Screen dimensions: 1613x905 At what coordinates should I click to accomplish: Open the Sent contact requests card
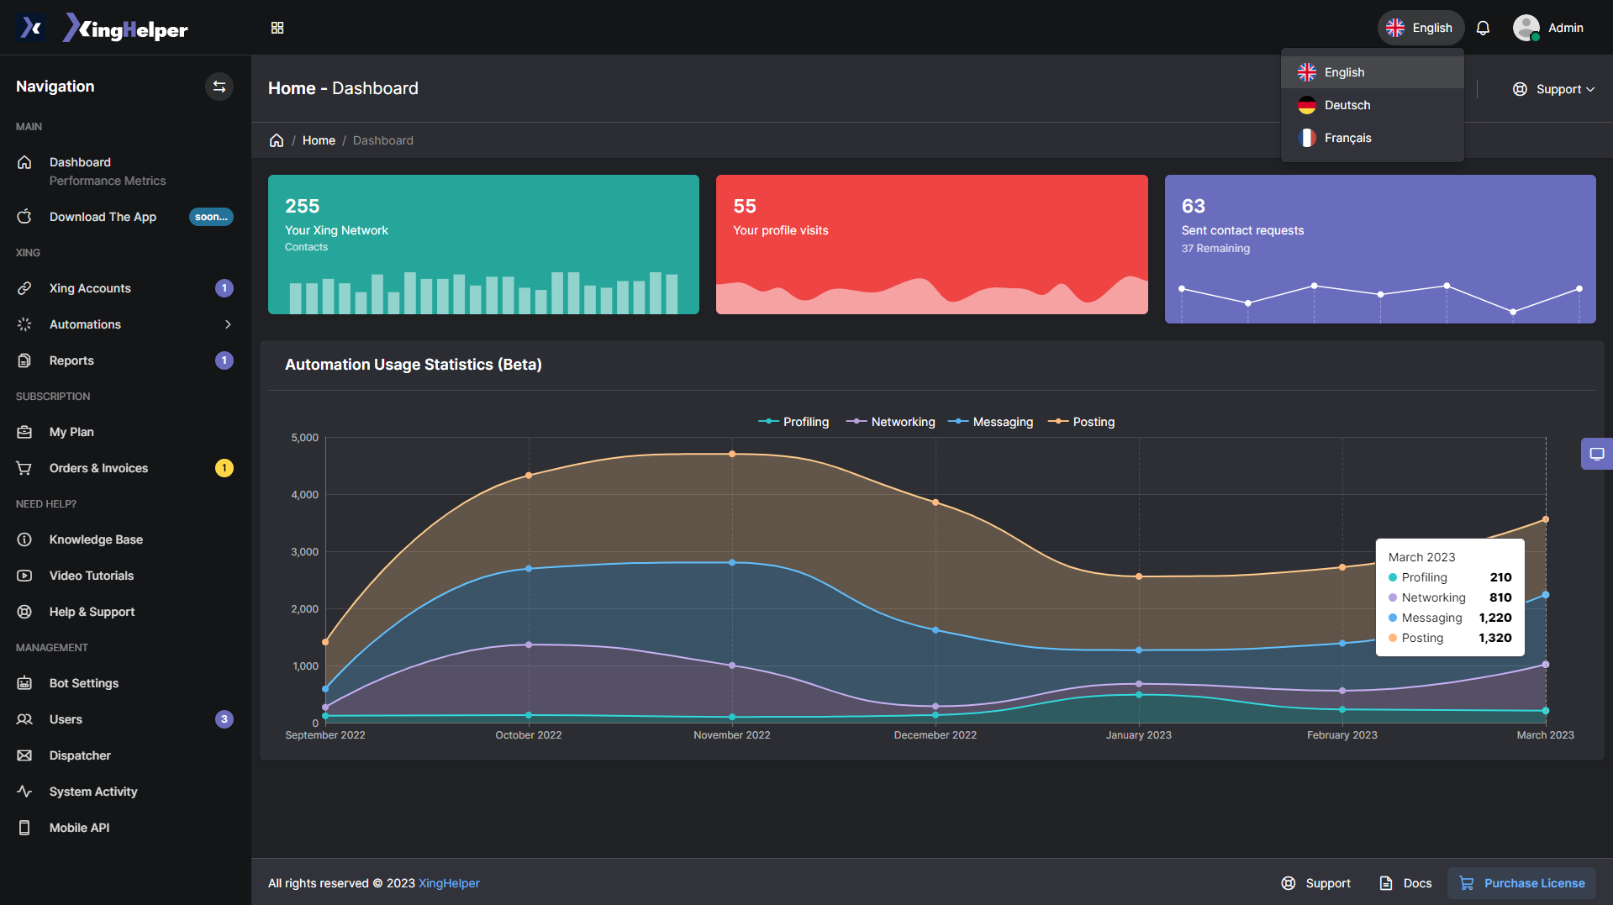pyautogui.click(x=1380, y=249)
